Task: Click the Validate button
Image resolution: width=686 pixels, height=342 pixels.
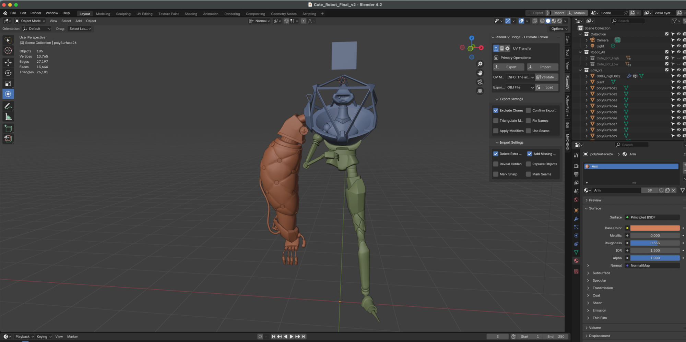Action: click(x=547, y=77)
